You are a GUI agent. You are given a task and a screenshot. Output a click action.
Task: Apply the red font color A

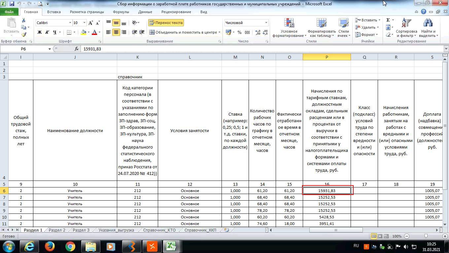[x=94, y=32]
